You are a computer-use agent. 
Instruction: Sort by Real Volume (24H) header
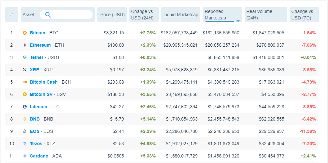pos(266,15)
